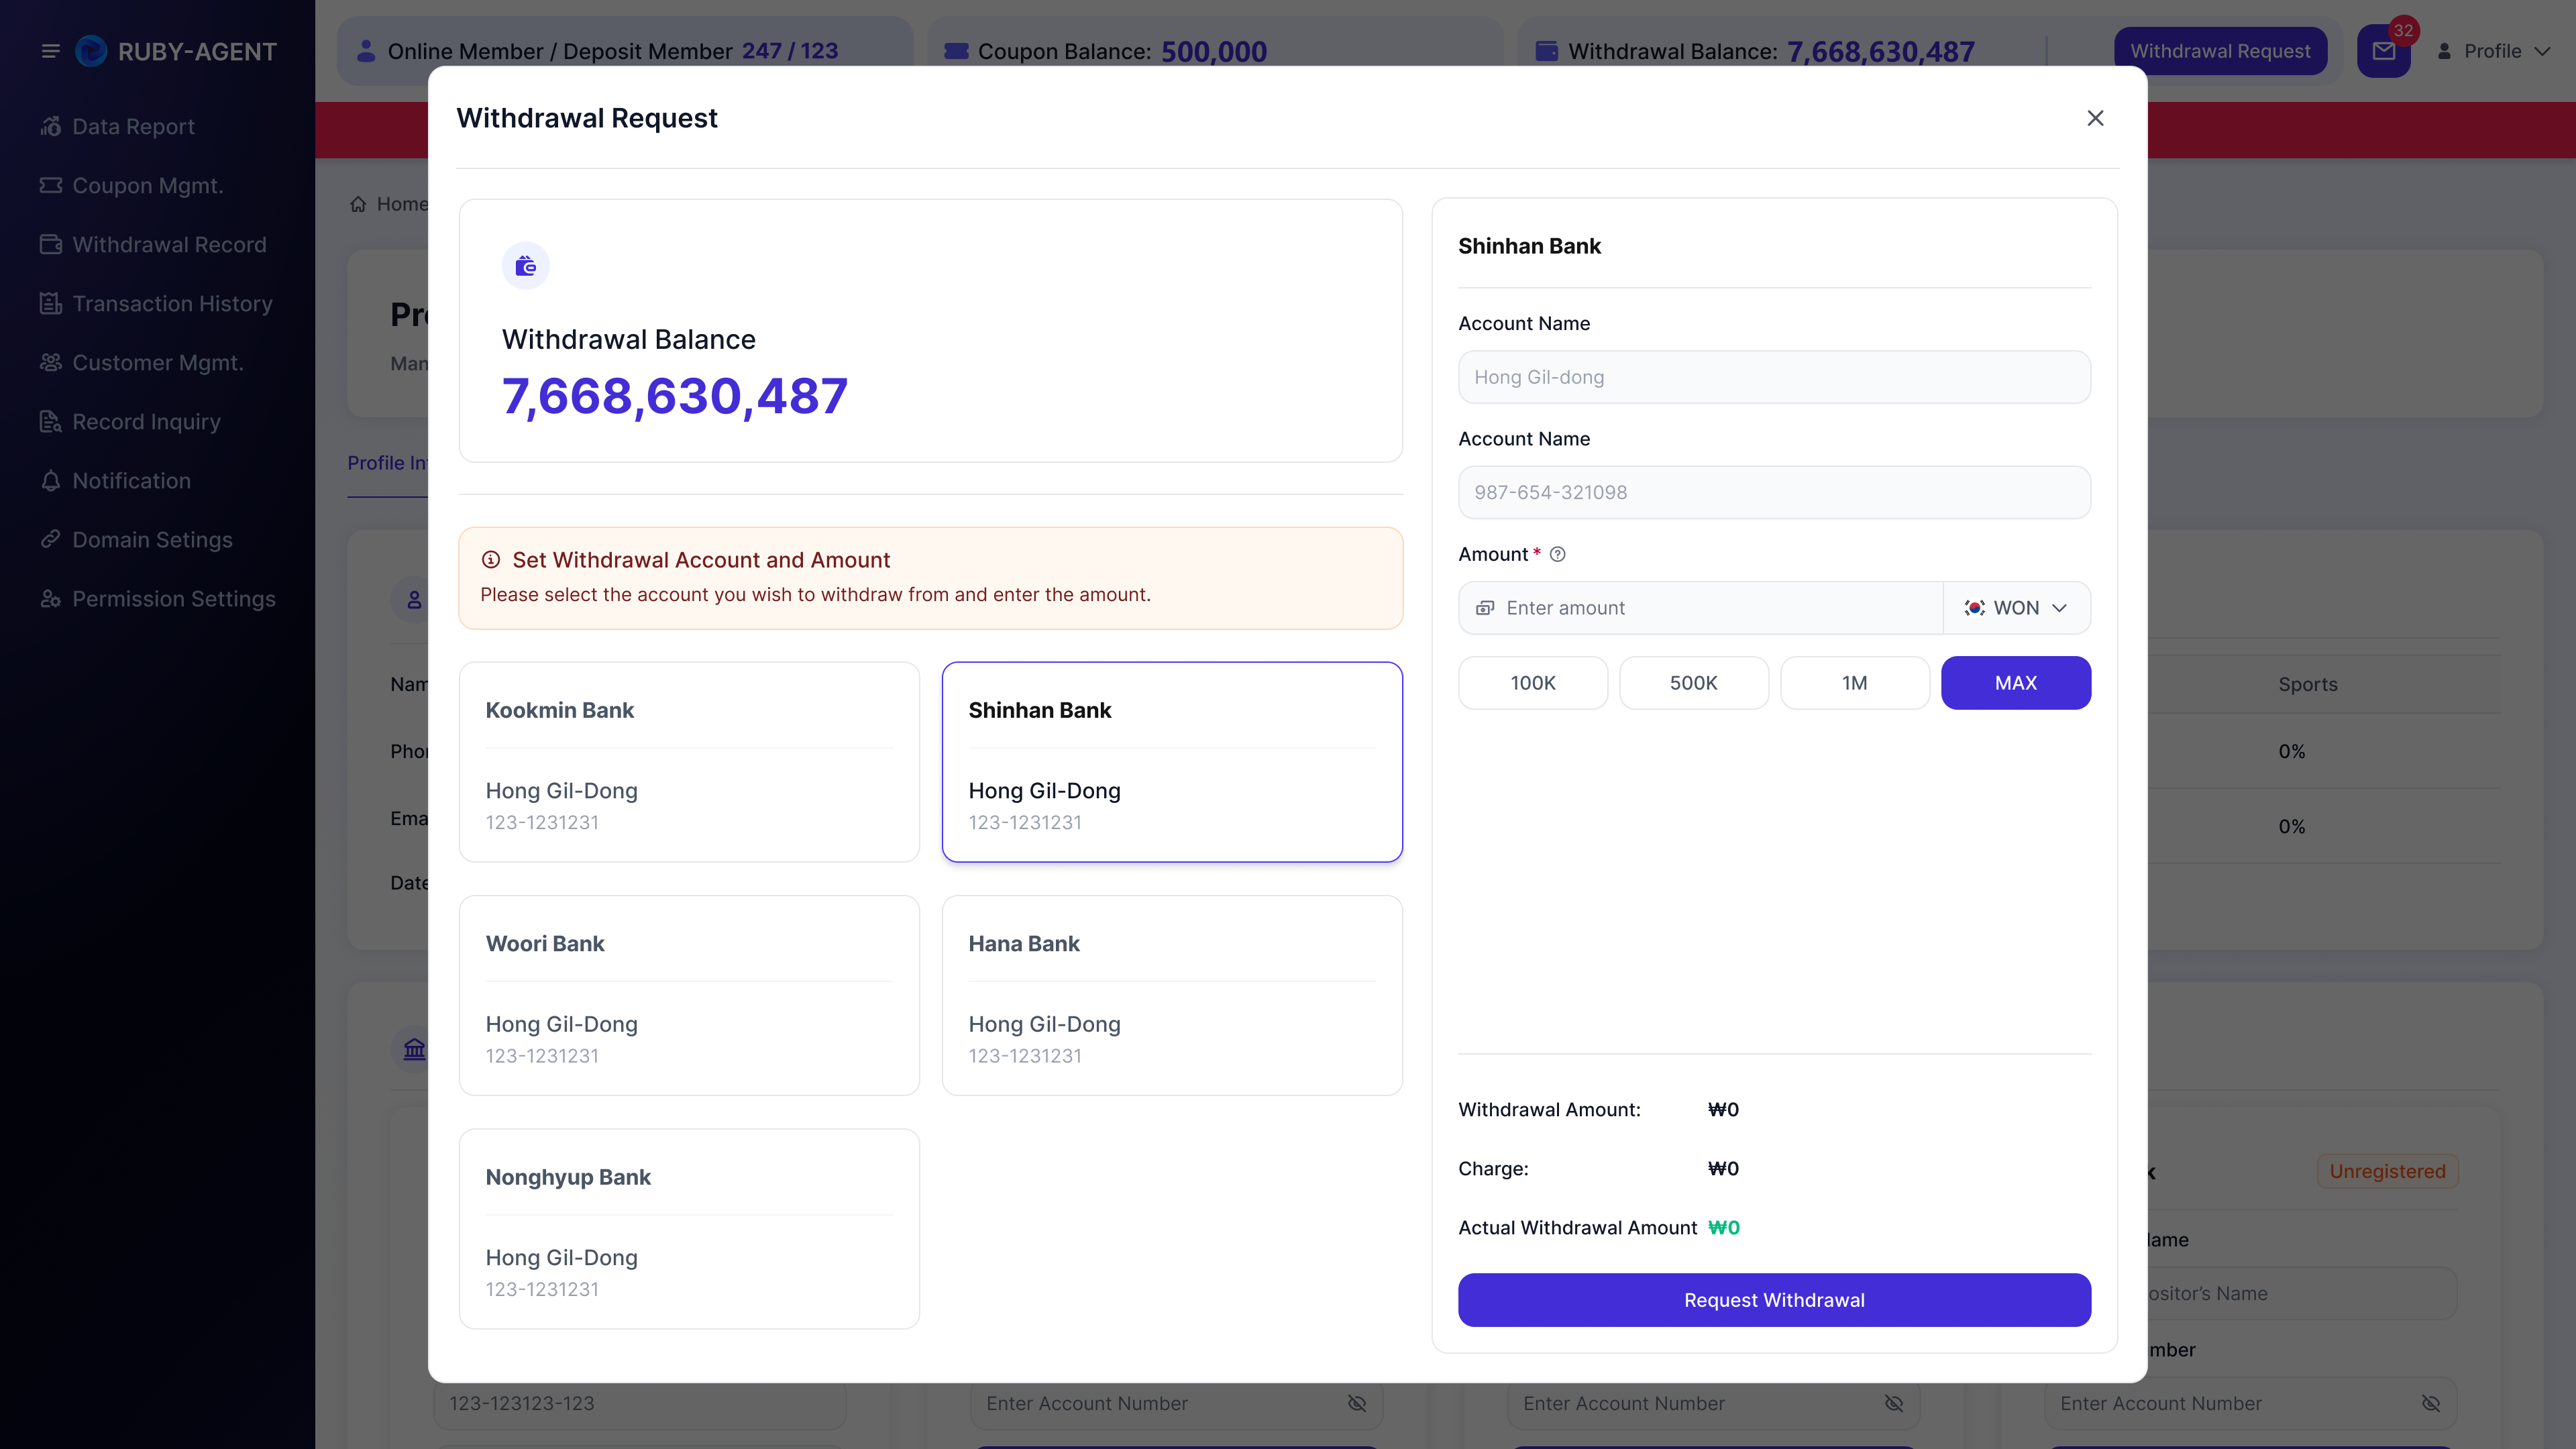Click the Korean flag currency icon
Image resolution: width=2576 pixels, height=1449 pixels.
(1974, 608)
